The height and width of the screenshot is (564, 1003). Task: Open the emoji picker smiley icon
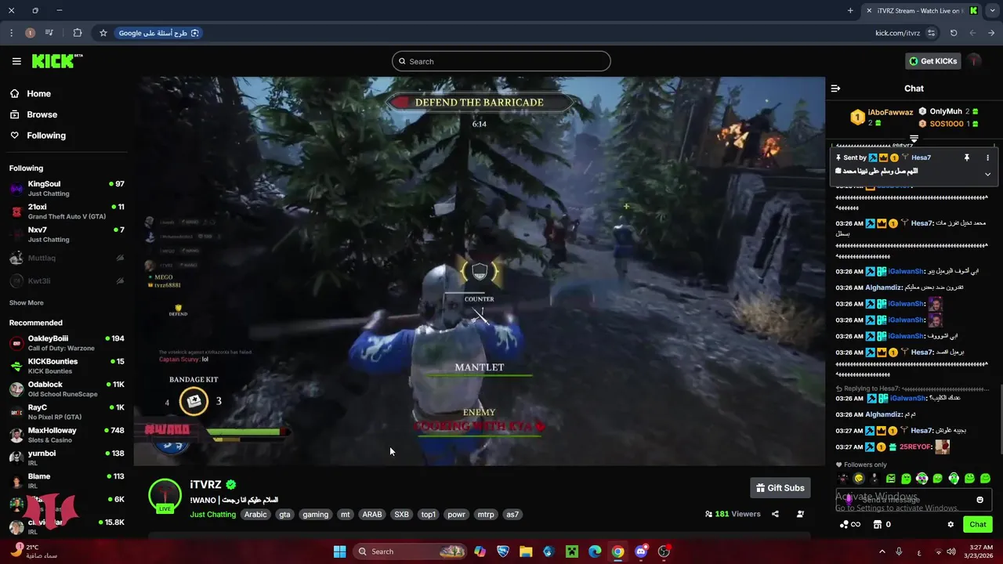(x=979, y=500)
